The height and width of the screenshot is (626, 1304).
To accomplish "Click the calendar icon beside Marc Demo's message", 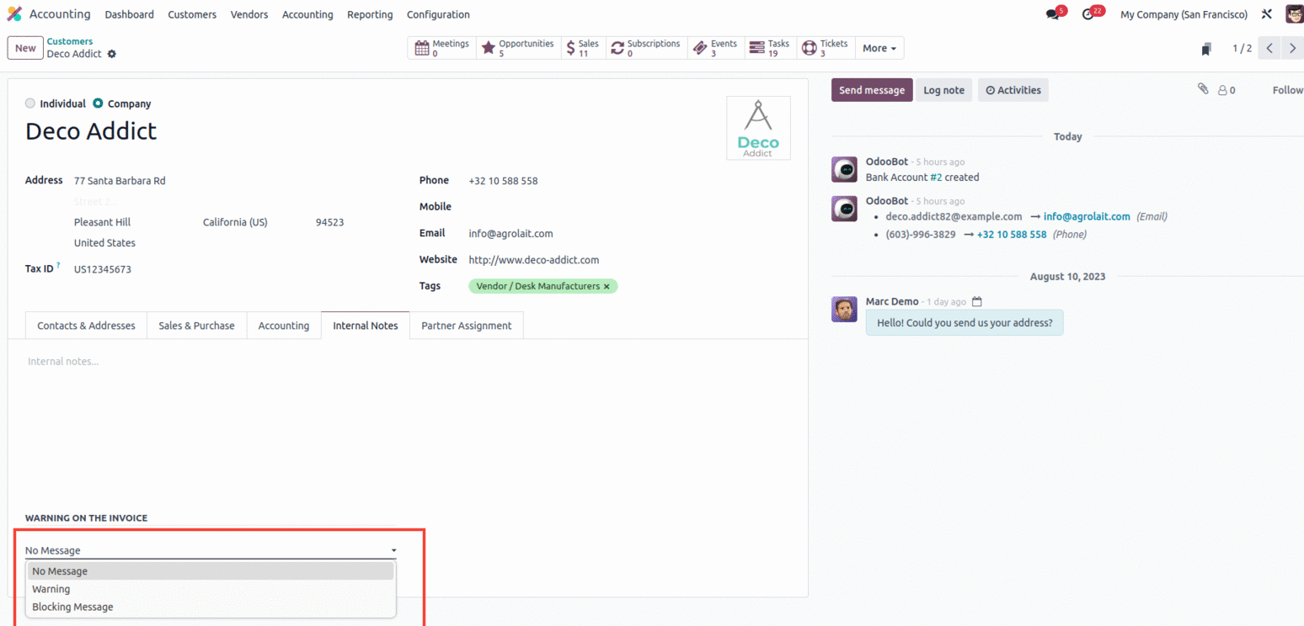I will coord(976,301).
